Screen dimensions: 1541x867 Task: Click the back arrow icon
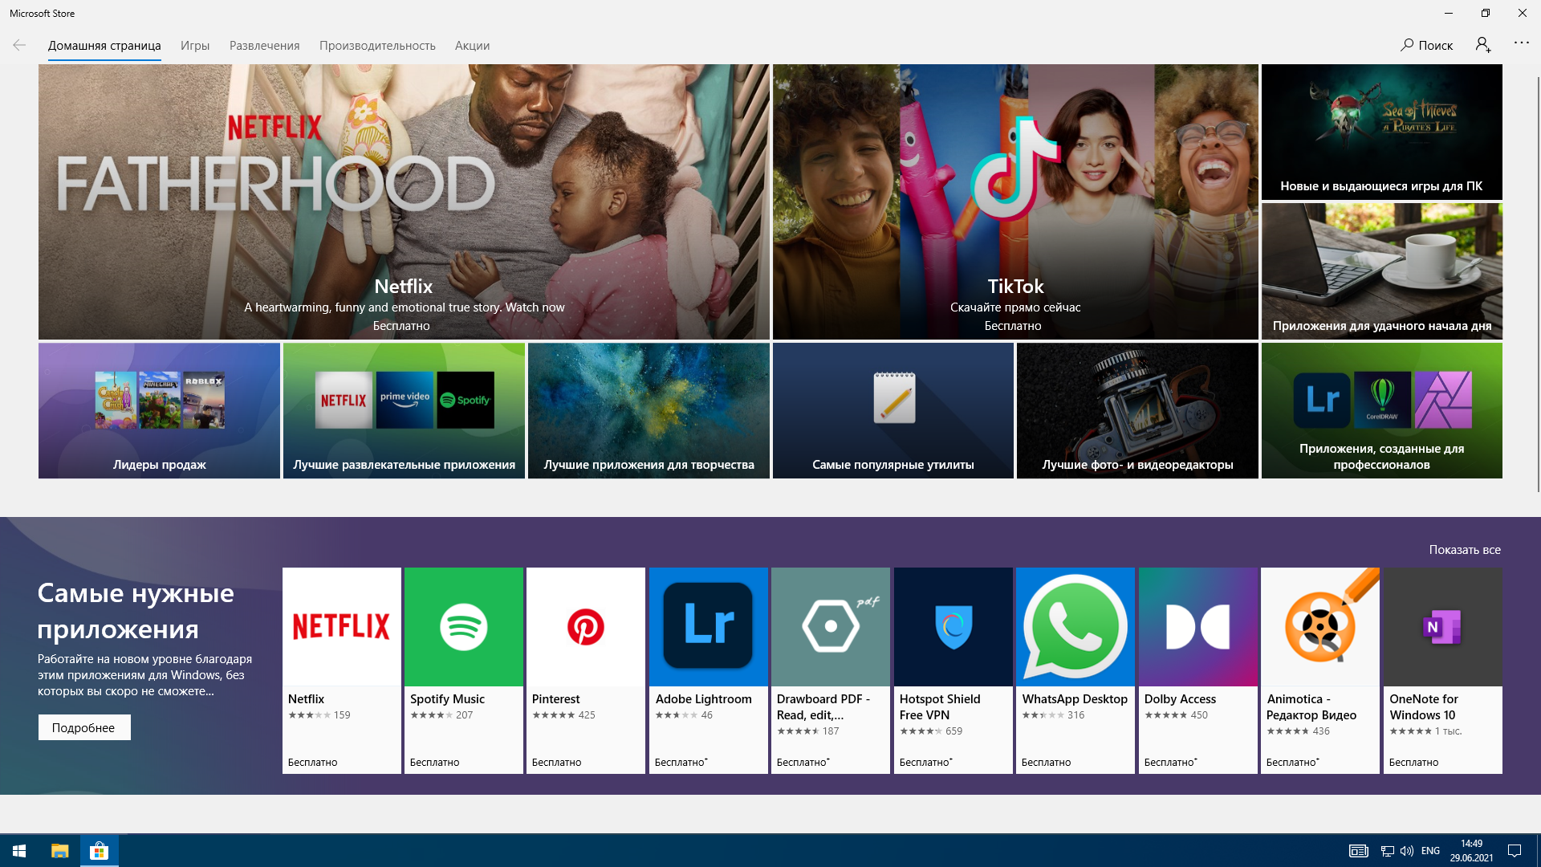tap(19, 45)
